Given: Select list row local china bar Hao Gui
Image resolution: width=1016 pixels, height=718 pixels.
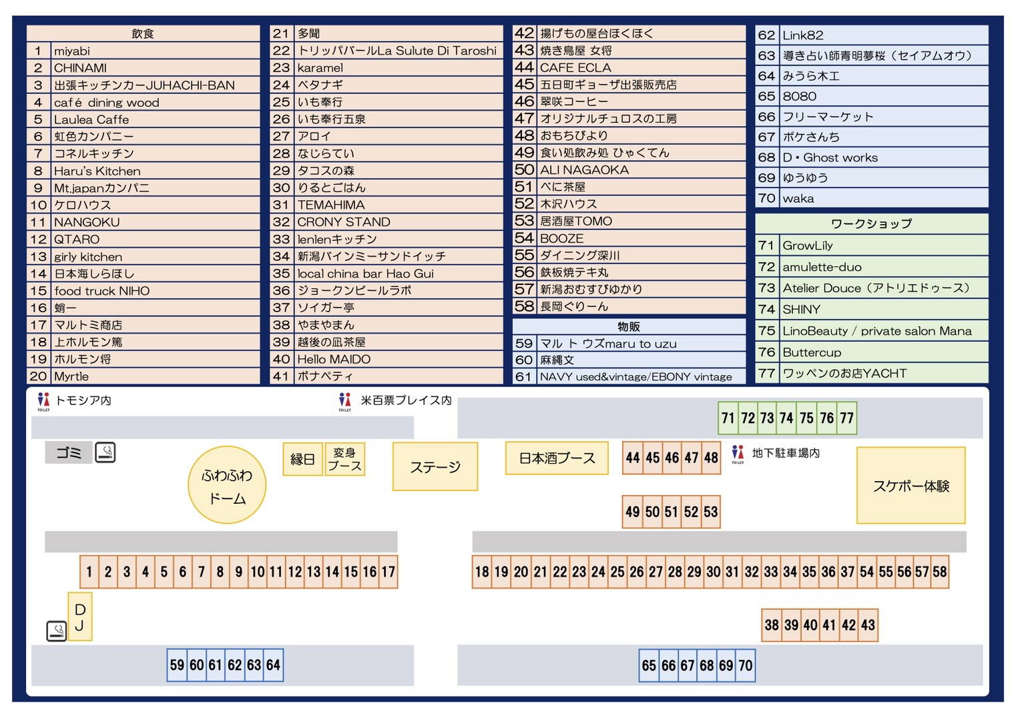Looking at the screenshot, I should [387, 274].
